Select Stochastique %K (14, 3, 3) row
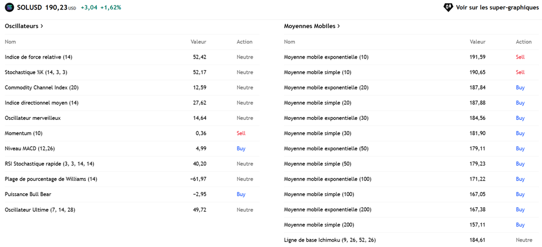 (36, 72)
